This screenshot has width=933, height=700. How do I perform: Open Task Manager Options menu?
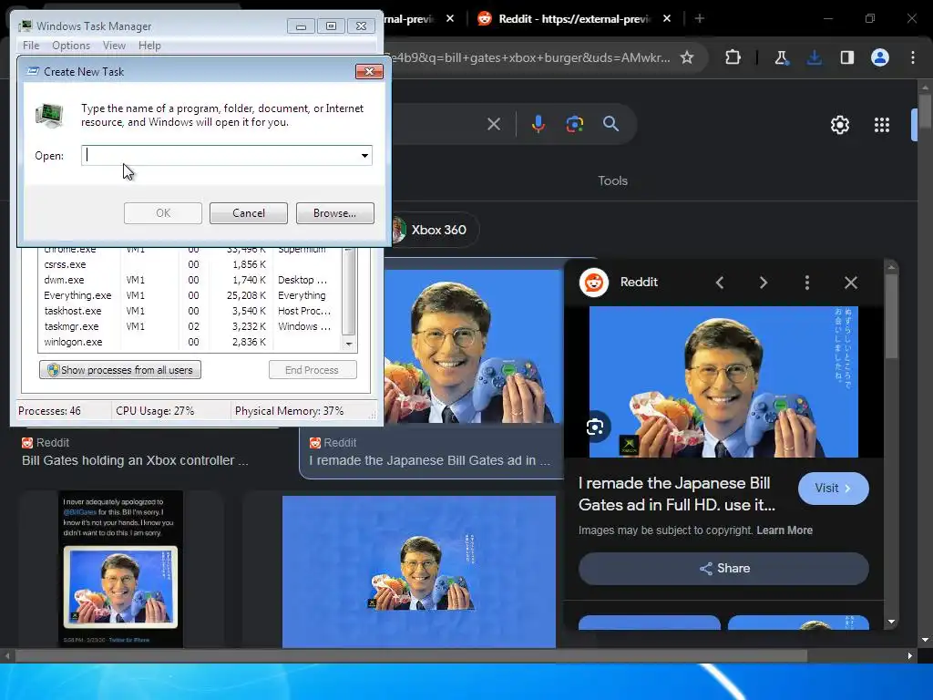point(71,46)
